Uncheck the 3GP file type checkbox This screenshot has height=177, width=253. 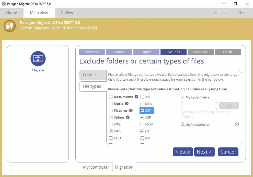tap(142, 110)
